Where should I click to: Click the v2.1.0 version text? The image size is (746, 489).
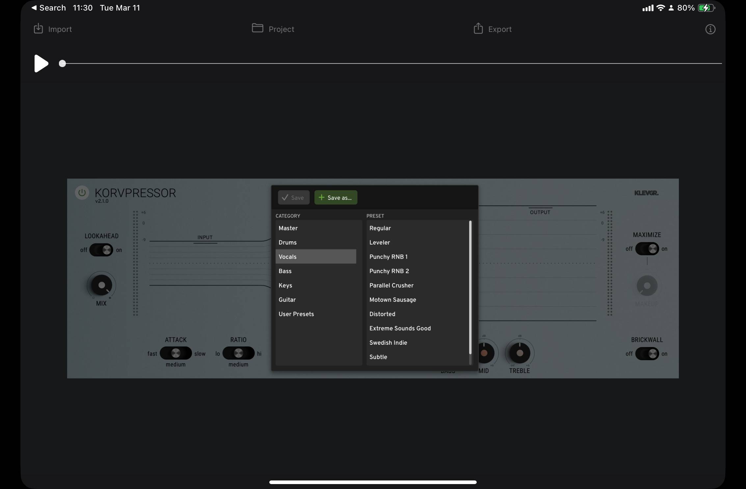[102, 201]
